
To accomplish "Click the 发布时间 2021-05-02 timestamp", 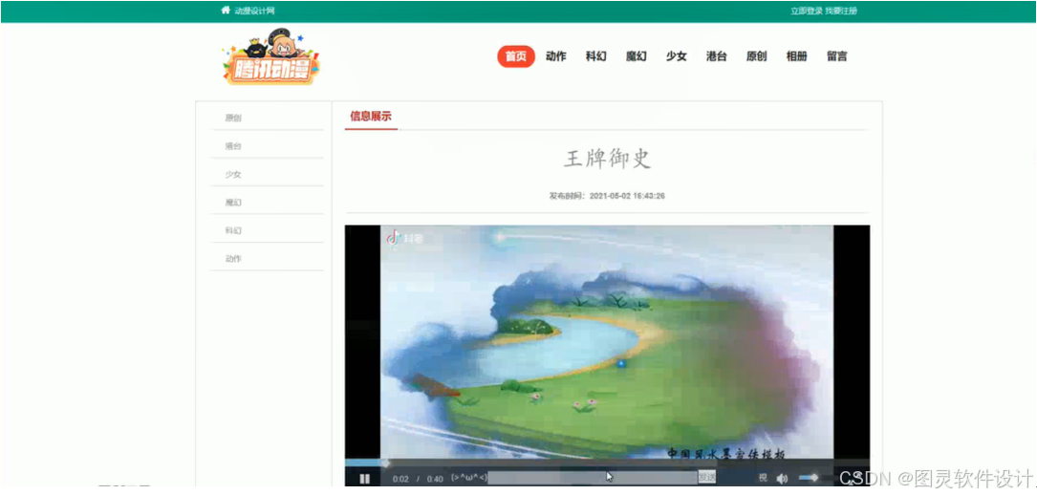I will (x=607, y=196).
